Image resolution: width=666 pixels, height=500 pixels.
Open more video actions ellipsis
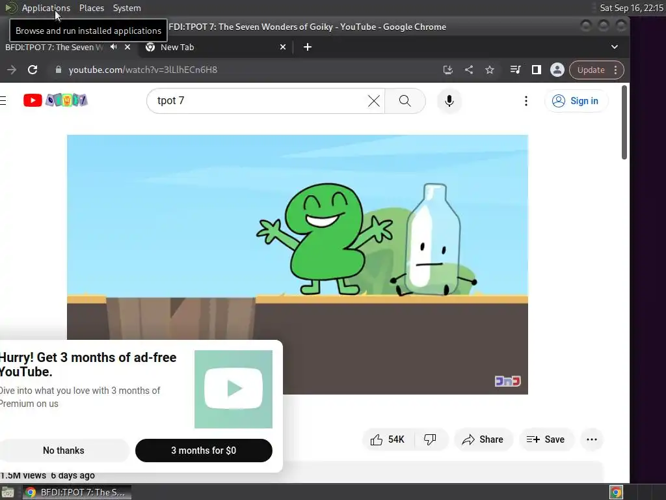click(x=592, y=439)
